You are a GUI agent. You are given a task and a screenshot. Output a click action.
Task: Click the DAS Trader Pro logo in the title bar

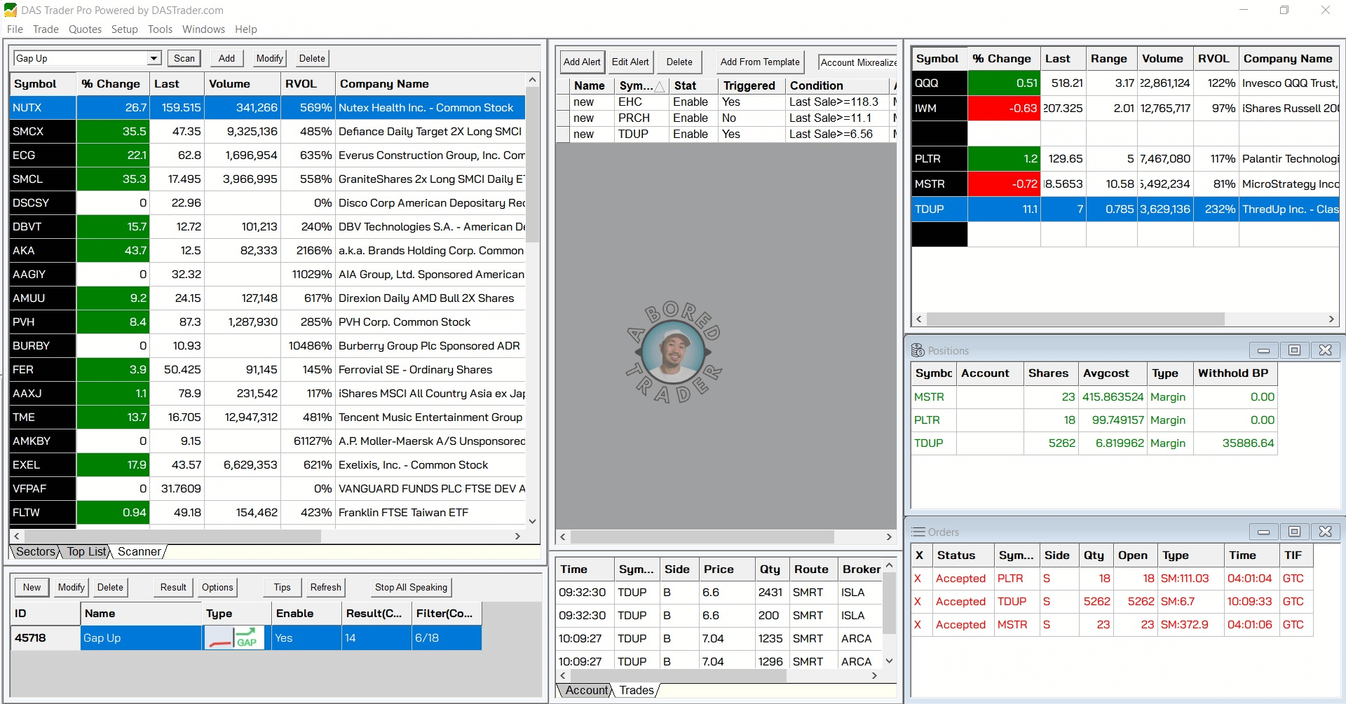tap(11, 10)
